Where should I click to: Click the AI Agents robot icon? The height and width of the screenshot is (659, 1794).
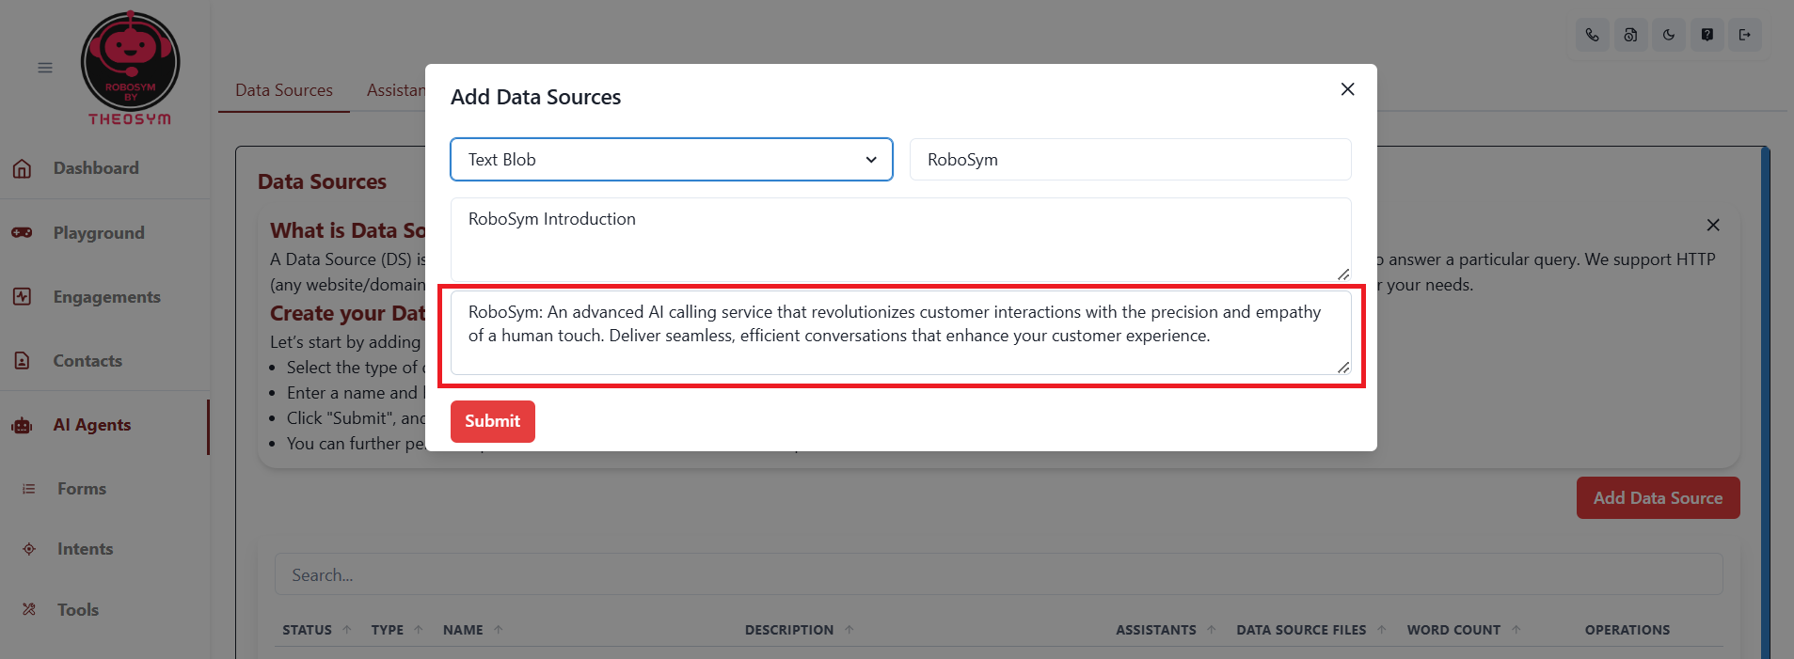click(x=23, y=425)
